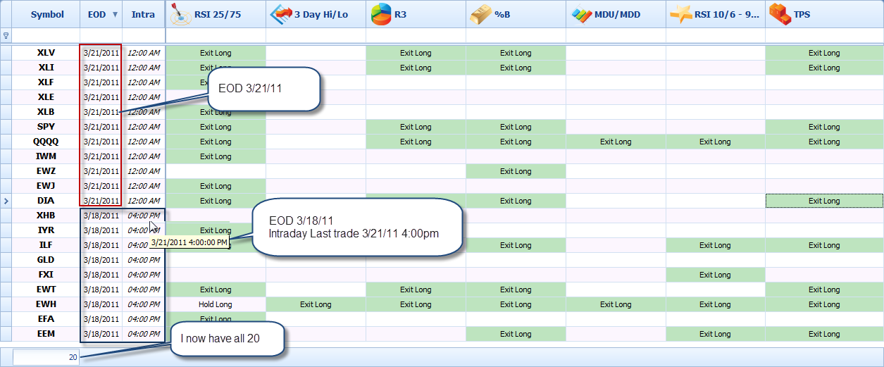
Task: Select the SPY symbol cell
Action: click(x=46, y=127)
